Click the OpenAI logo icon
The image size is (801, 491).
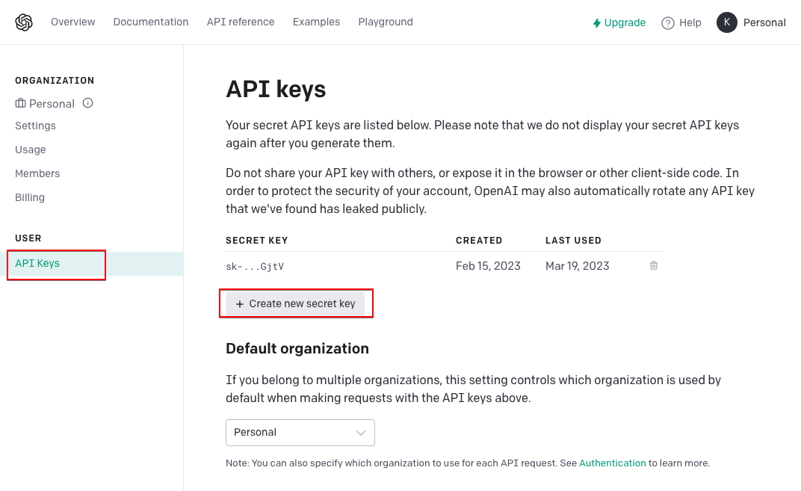tap(24, 22)
